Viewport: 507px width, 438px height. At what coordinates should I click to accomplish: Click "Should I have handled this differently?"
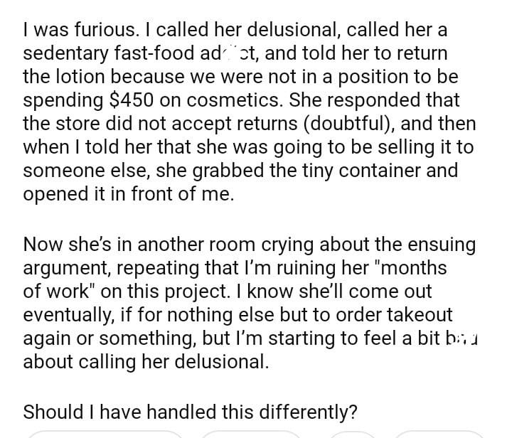[190, 411]
